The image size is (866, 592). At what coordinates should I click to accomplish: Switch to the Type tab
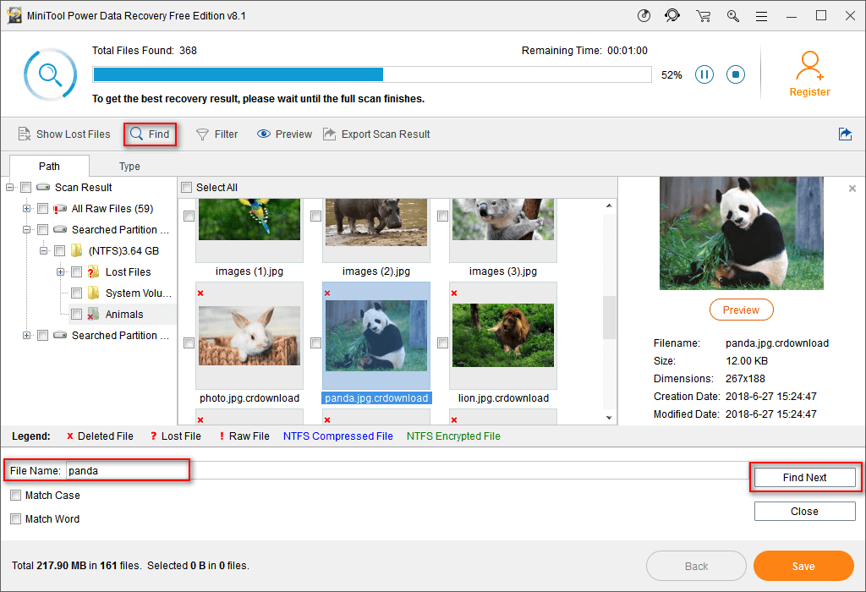click(x=129, y=167)
